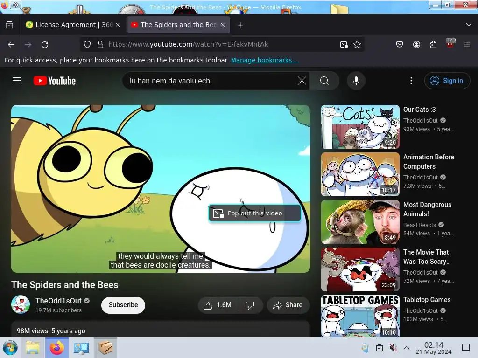Screen dimensions: 478x358
Task: Clear the YouTube search text with X
Action: 302,81
